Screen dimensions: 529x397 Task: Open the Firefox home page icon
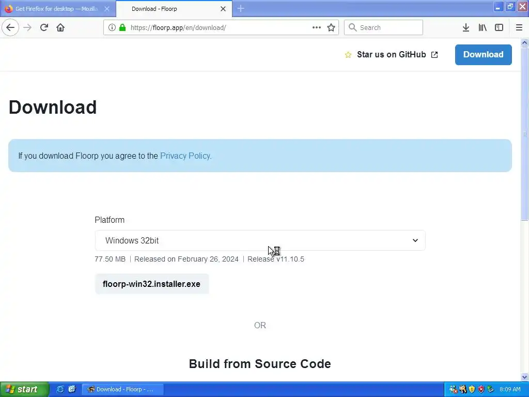pyautogui.click(x=60, y=27)
